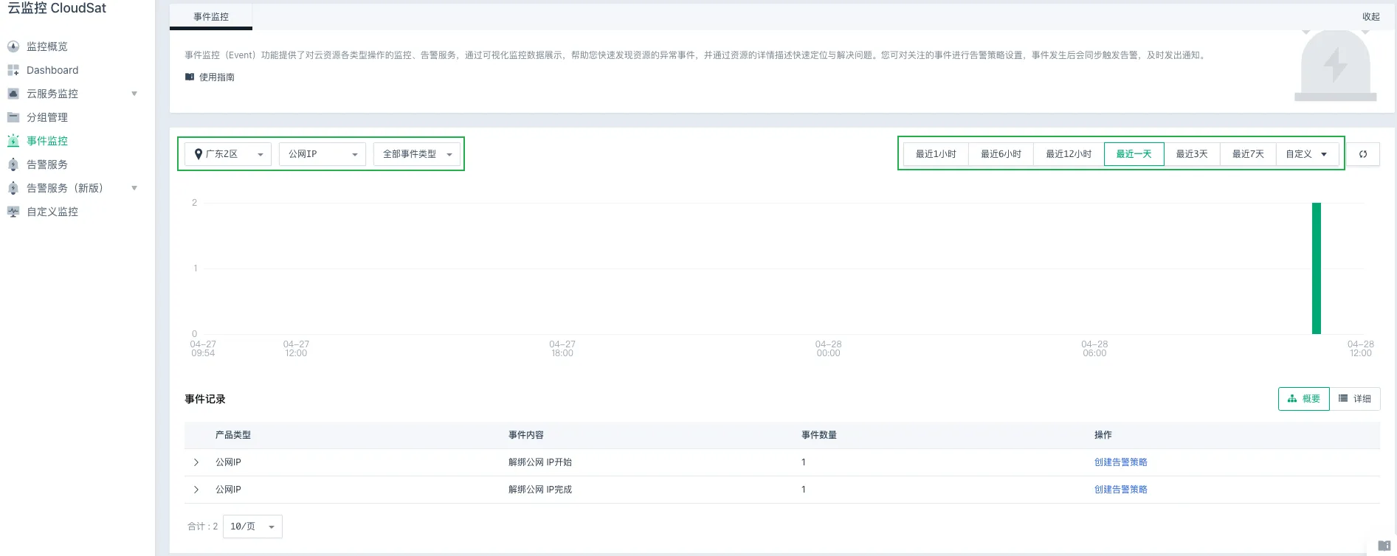The image size is (1397, 556).
Task: Select 告警服务 bell icon in sidebar
Action: (13, 164)
